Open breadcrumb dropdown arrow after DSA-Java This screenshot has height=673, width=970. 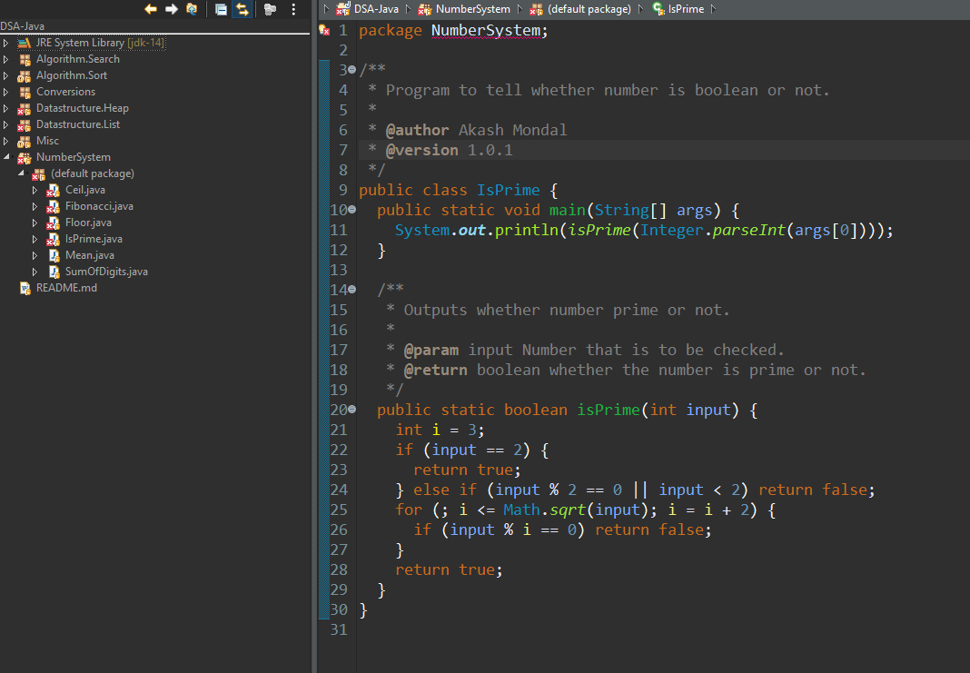point(409,9)
